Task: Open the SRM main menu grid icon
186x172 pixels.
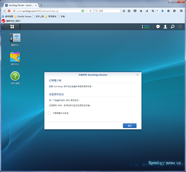Action: coord(12,26)
